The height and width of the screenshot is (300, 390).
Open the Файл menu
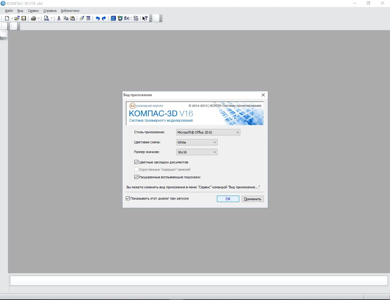point(9,11)
